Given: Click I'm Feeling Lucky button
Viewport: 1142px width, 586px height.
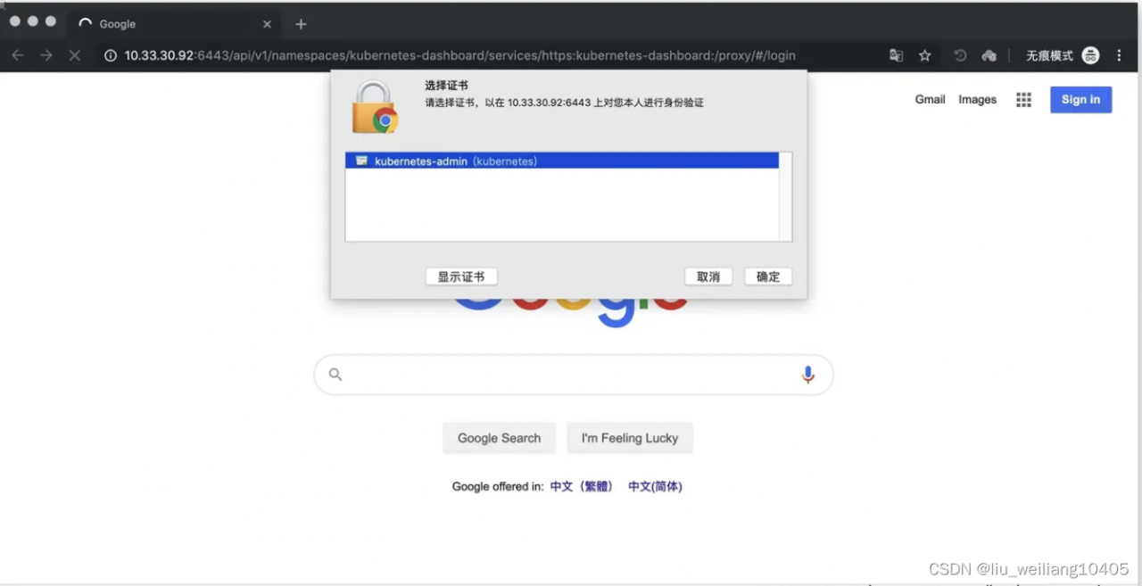Looking at the screenshot, I should (630, 438).
